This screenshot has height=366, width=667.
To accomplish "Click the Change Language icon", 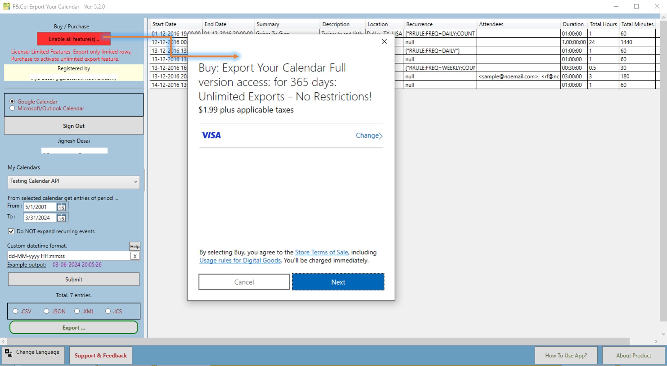I will (x=9, y=353).
